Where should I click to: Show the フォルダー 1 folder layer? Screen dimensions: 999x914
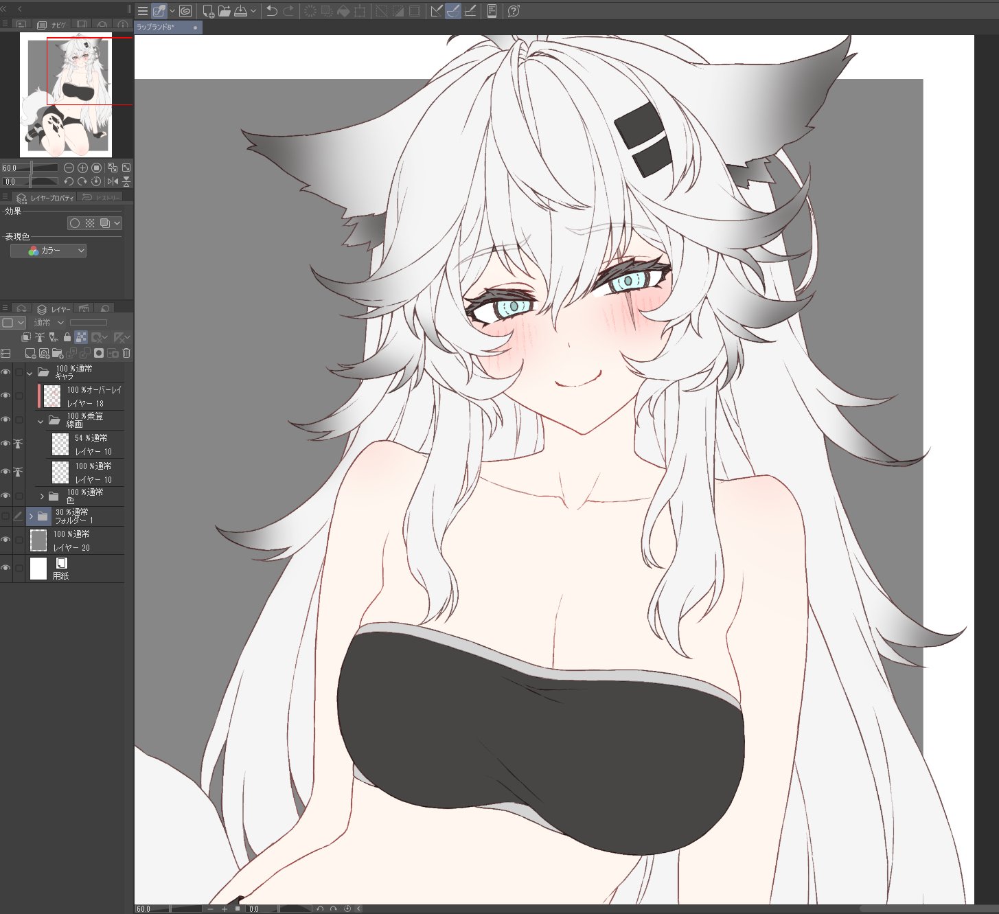(x=5, y=516)
